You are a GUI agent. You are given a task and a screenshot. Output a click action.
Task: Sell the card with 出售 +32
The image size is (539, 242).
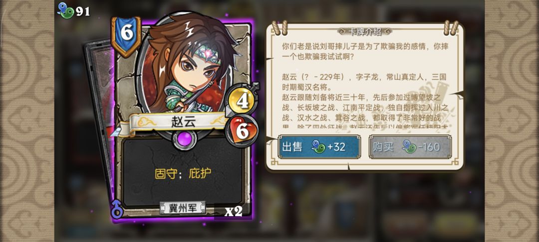coord(319,147)
